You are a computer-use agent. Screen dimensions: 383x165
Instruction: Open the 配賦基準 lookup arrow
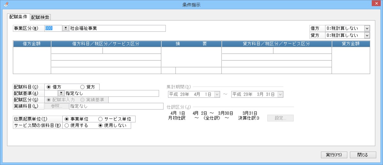point(61,93)
